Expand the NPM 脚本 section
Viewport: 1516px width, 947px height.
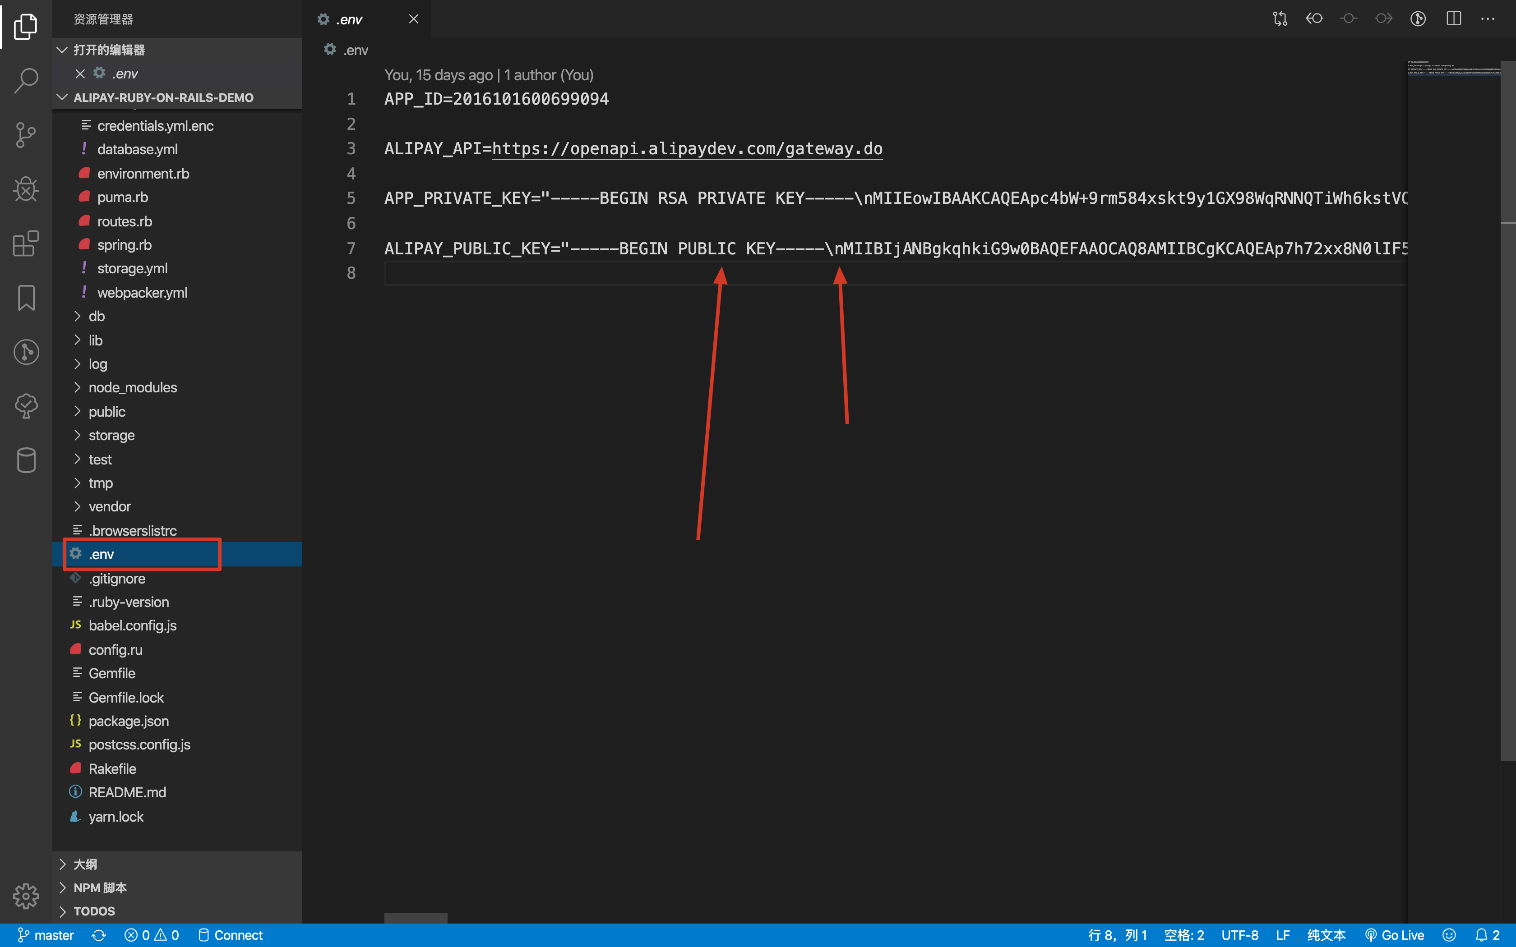tap(100, 887)
